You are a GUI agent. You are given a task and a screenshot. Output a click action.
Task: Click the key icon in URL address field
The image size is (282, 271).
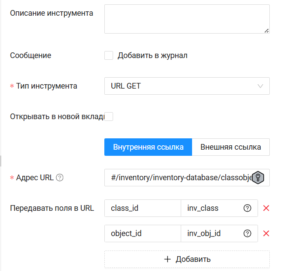click(x=258, y=178)
